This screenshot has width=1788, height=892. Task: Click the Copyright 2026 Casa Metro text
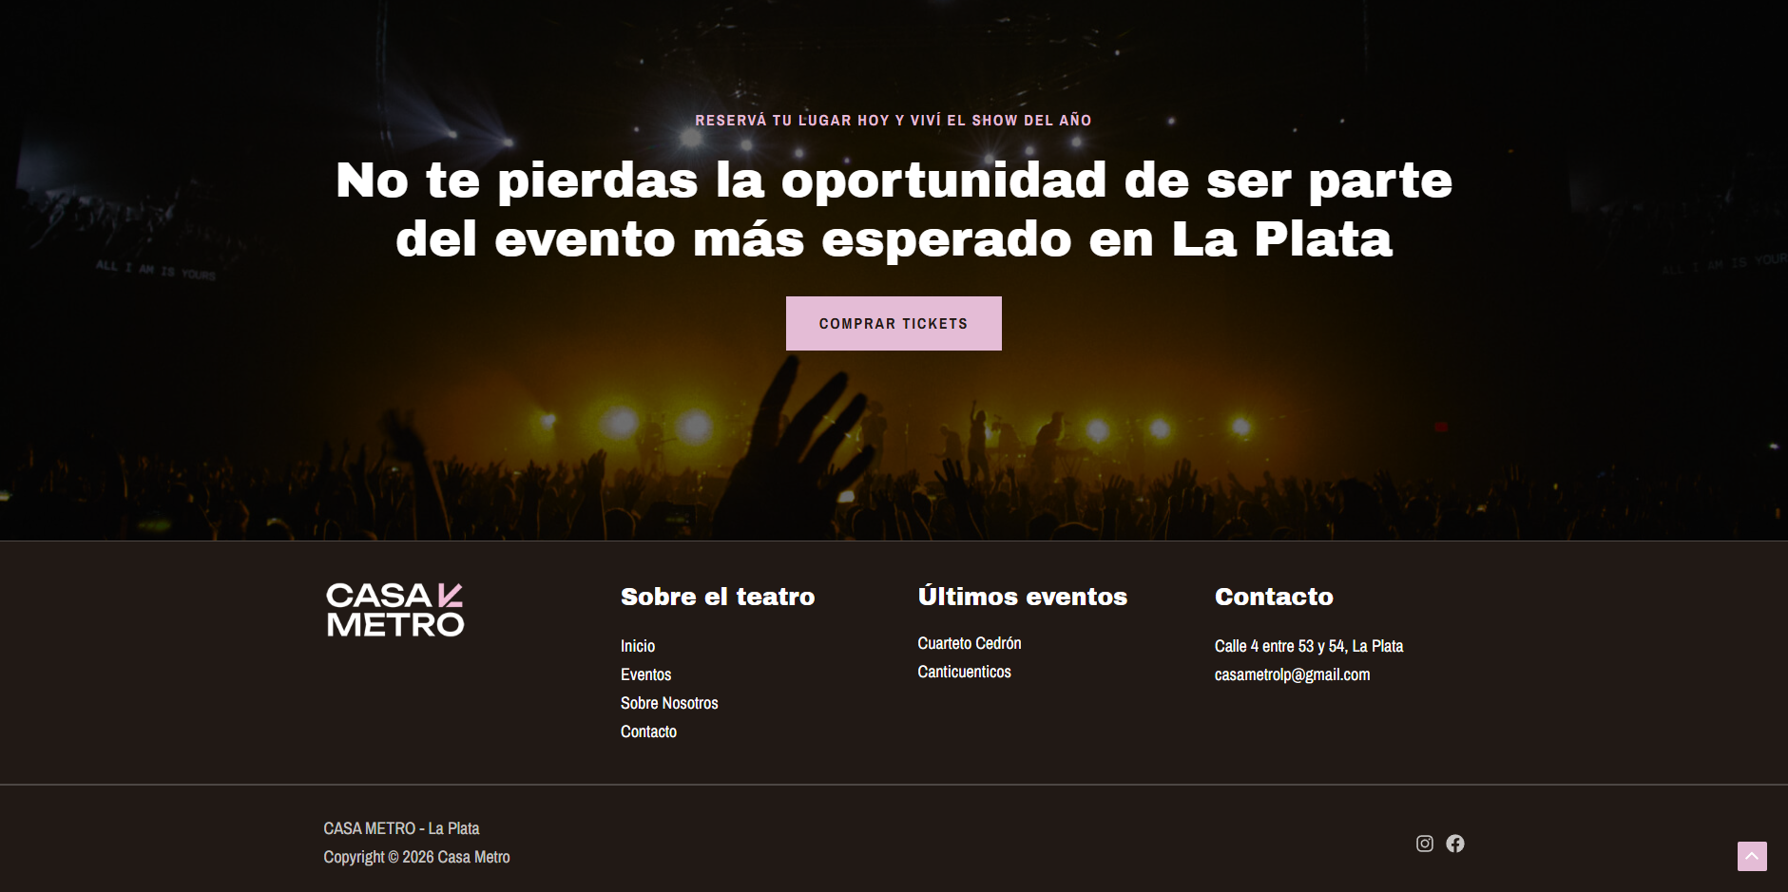tap(416, 857)
